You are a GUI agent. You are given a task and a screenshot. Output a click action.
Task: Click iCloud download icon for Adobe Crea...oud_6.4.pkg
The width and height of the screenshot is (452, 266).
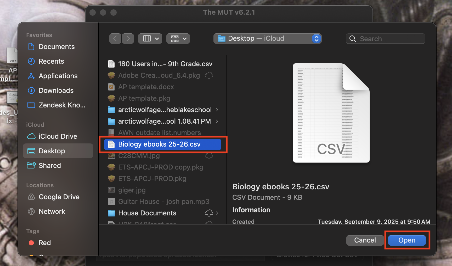[x=209, y=76]
